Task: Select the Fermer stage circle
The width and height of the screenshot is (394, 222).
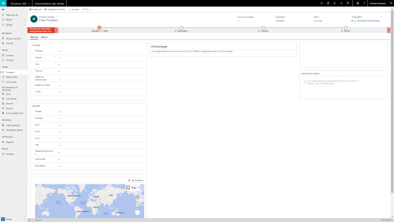Action: coord(347,28)
